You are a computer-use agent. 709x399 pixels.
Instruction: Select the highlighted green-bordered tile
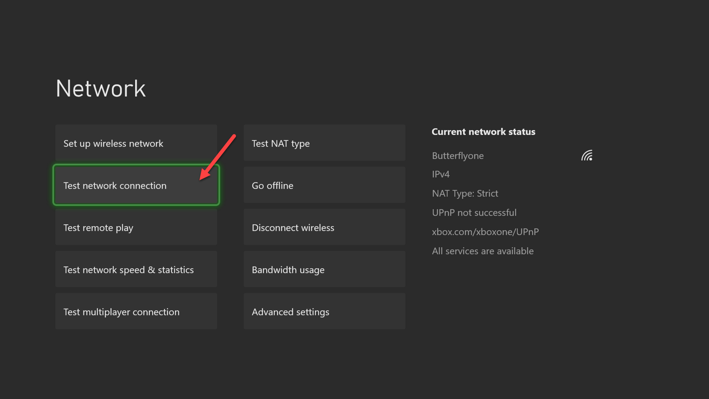click(136, 185)
